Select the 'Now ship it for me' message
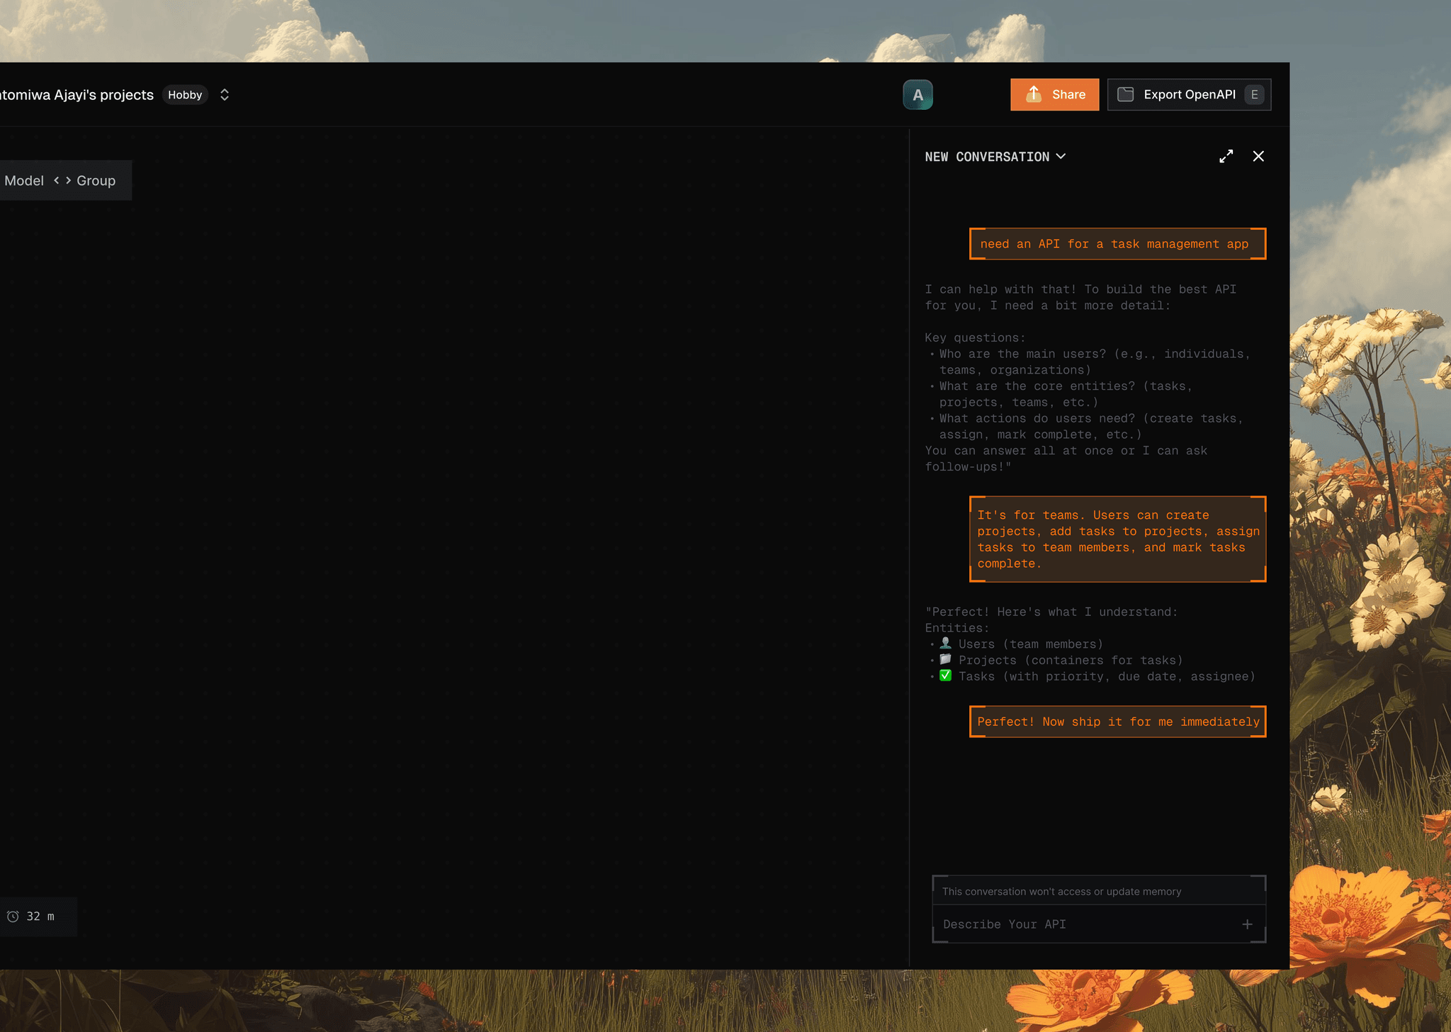The width and height of the screenshot is (1451, 1032). (x=1117, y=722)
